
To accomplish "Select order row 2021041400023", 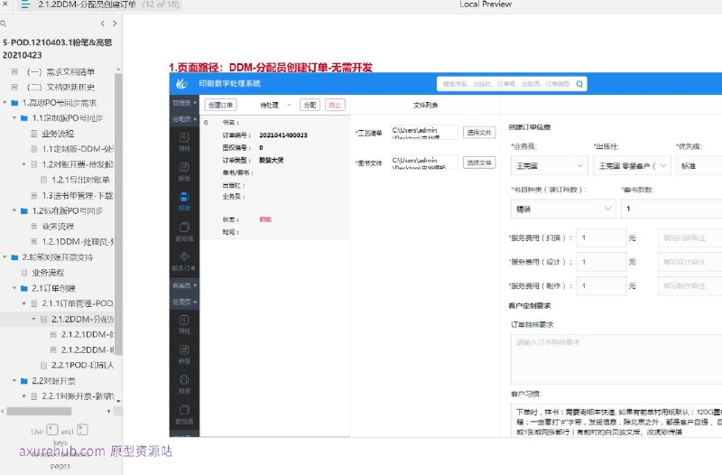I will (275, 177).
